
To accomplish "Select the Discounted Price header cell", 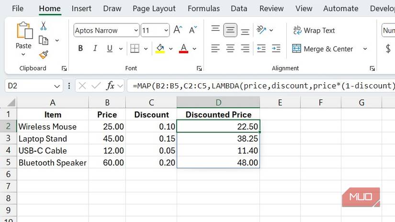I will (x=218, y=114).
